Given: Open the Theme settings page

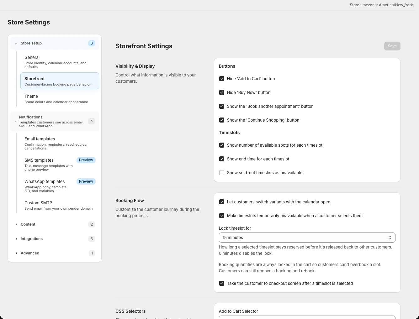Looking at the screenshot, I should click(x=60, y=99).
